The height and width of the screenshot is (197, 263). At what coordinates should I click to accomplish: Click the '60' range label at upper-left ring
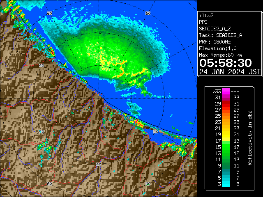(49, 13)
